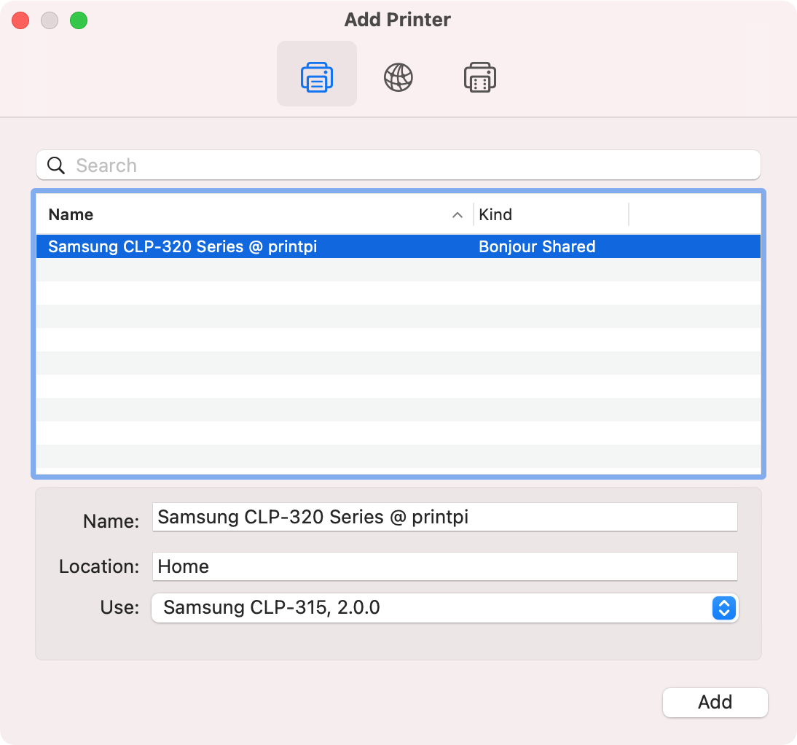797x745 pixels.
Task: Edit the Location field containing Home
Action: coord(444,566)
